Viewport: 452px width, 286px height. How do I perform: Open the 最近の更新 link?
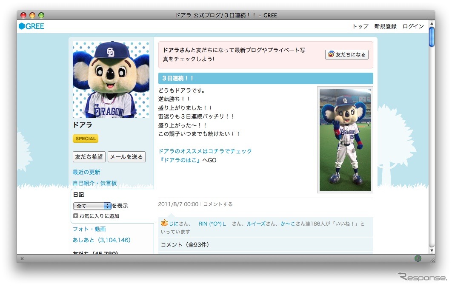coord(86,172)
